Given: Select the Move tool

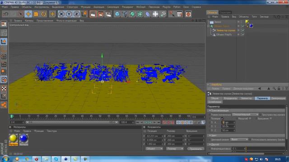Looking at the screenshot, I should click(28, 14).
